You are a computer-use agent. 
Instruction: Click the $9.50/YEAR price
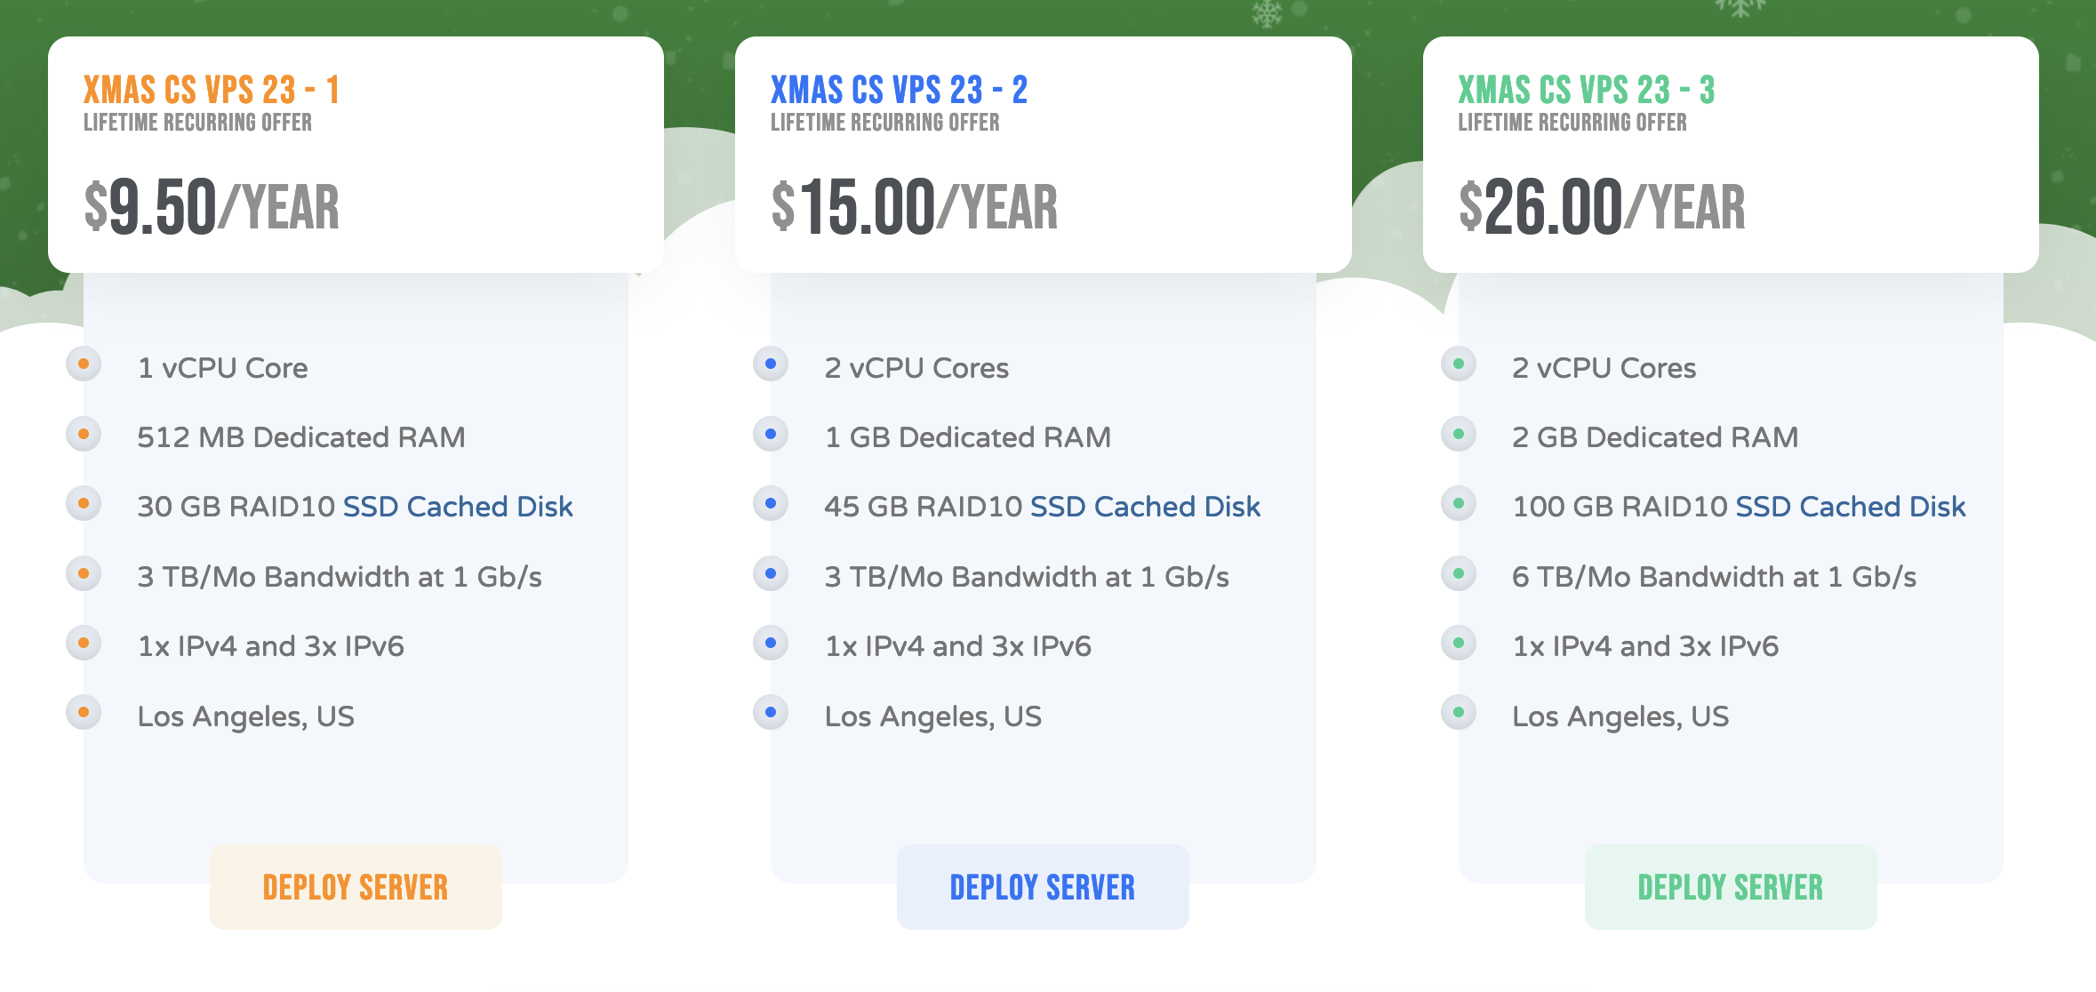pos(212,207)
